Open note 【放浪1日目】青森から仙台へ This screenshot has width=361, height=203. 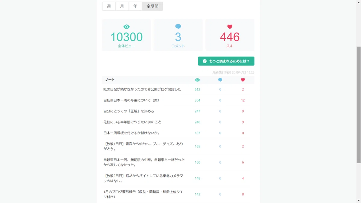click(143, 146)
